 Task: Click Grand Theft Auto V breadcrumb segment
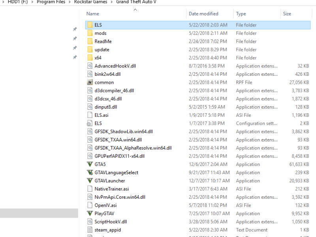pyautogui.click(x=136, y=2)
